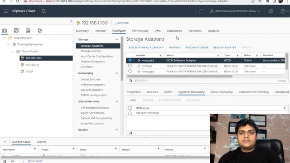Screen dimensions: 290x163
Task: Open the Actions menu
Action: 122,23
